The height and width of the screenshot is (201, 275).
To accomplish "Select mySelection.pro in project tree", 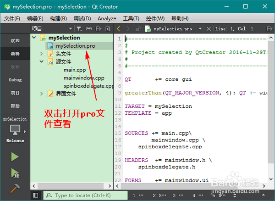I will pos(76,46).
